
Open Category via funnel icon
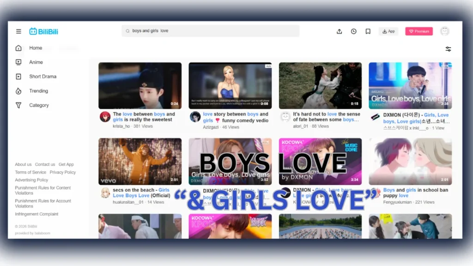[19, 105]
